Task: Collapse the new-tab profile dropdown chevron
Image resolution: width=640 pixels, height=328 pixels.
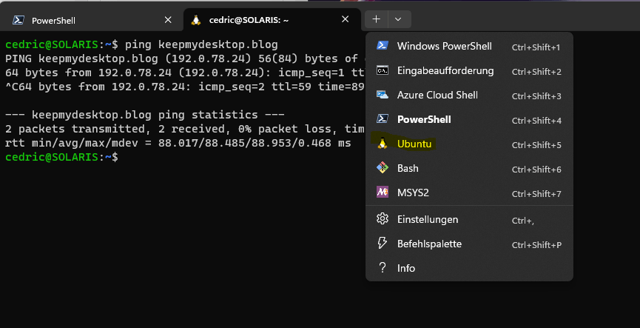Action: [x=398, y=19]
